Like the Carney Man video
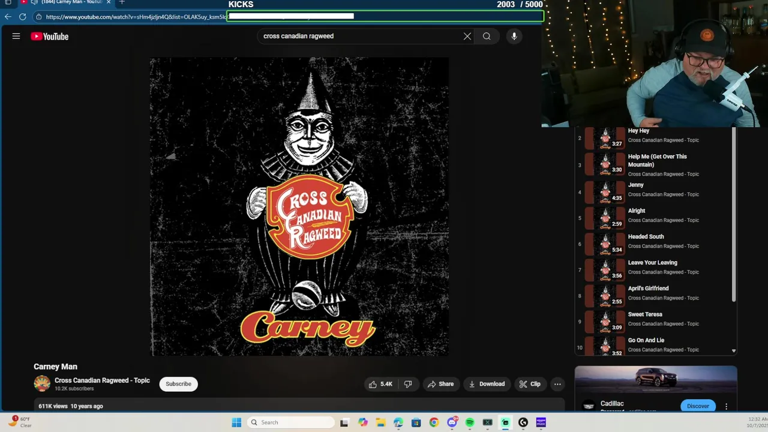The width and height of the screenshot is (768, 432). 380,384
